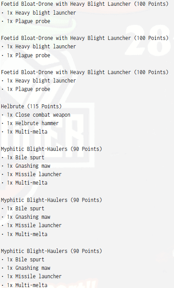Click the first Myphitic Blight-Haulers heading

(x=51, y=149)
